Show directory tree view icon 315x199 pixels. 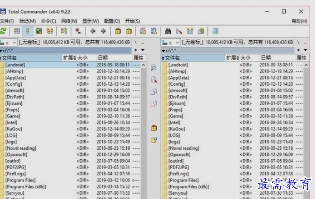coord(50,31)
